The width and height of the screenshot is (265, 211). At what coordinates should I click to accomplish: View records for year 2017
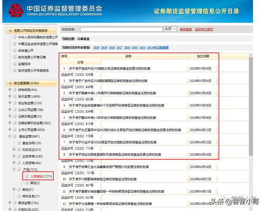tap(119, 48)
